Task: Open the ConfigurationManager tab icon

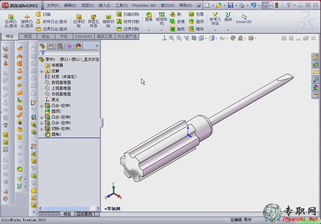Action: coord(60,46)
